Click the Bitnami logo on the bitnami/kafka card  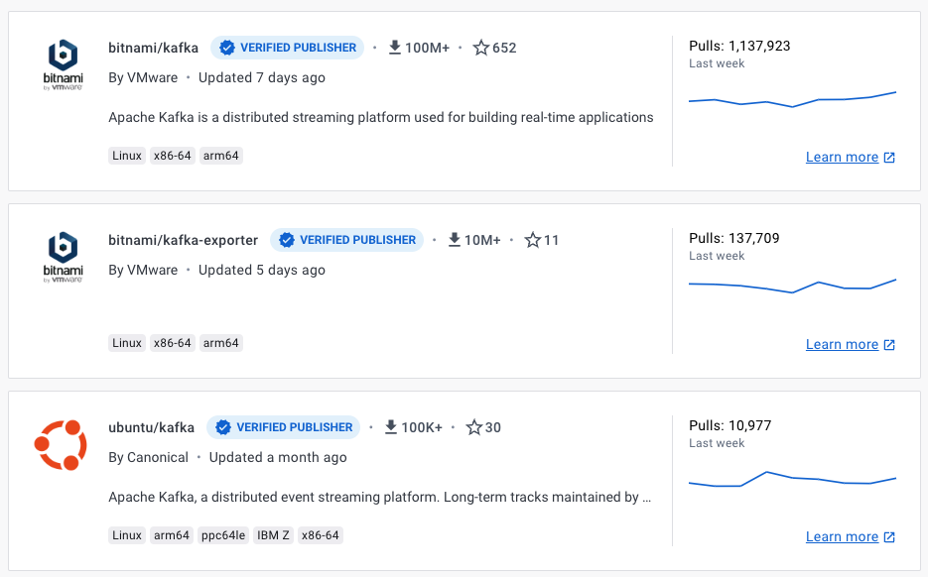tap(63, 65)
